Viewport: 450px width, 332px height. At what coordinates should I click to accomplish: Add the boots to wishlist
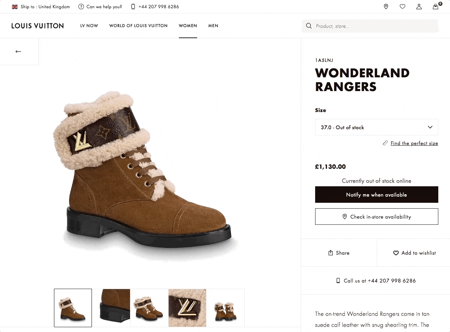point(414,253)
